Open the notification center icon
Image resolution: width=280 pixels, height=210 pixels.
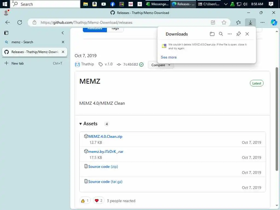click(271, 4)
